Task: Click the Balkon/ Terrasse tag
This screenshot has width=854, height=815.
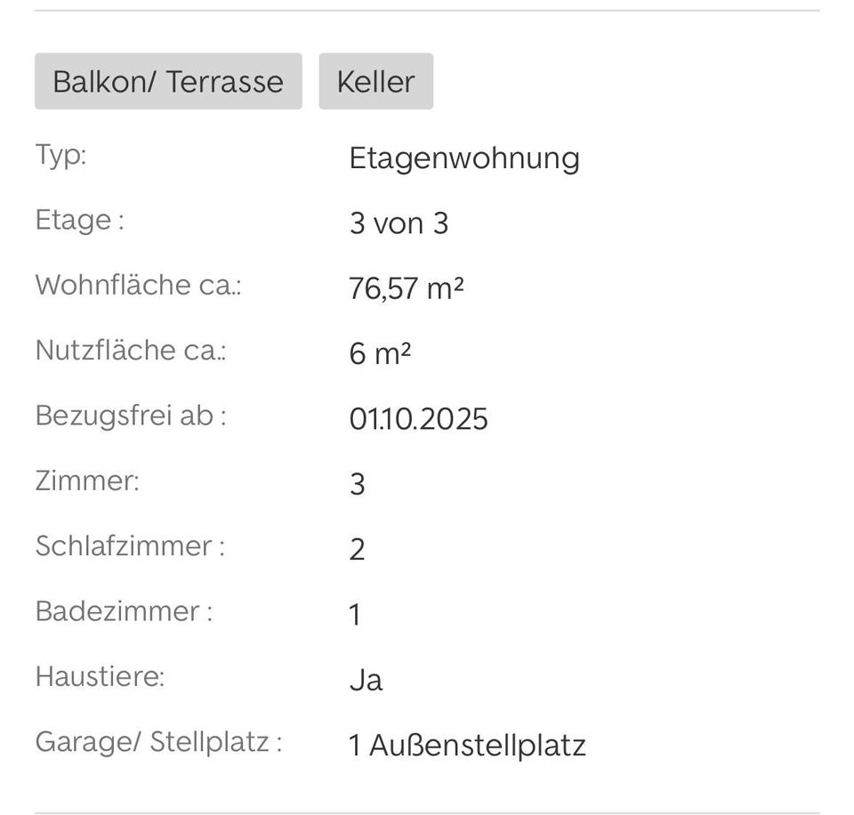Action: coord(168,81)
